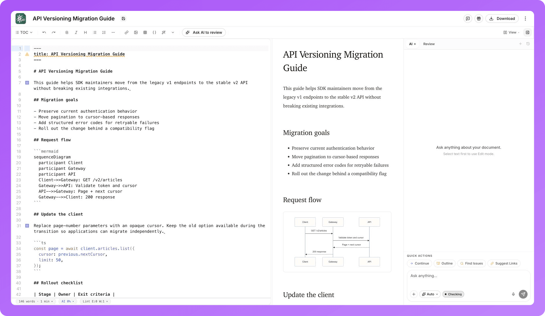This screenshot has width=545, height=316.
Task: Insert a numbered list
Action: click(104, 32)
